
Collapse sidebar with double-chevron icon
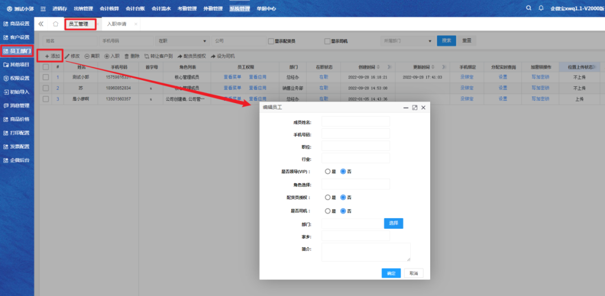pyautogui.click(x=41, y=24)
